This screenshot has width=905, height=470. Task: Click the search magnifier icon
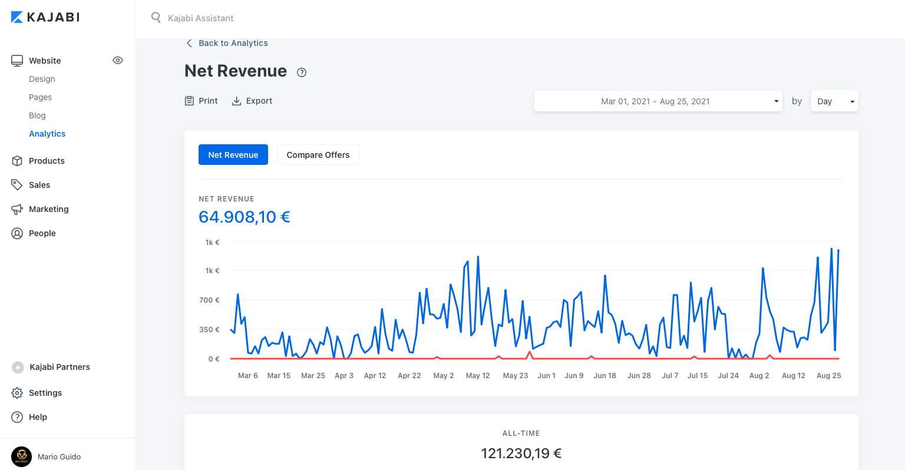(156, 18)
